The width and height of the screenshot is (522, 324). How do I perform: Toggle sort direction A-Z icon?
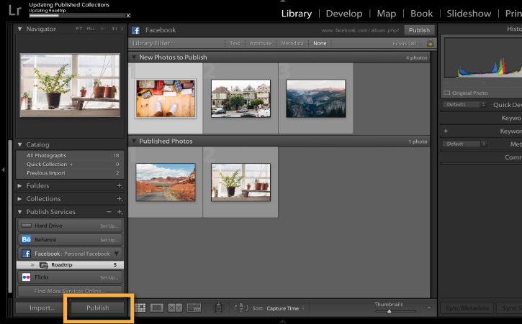241,308
